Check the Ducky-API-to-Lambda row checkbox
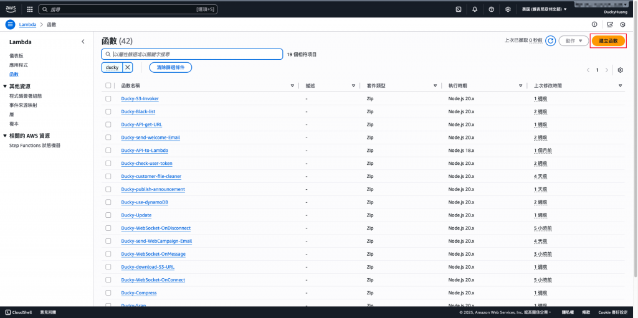The image size is (638, 318). pos(108,150)
